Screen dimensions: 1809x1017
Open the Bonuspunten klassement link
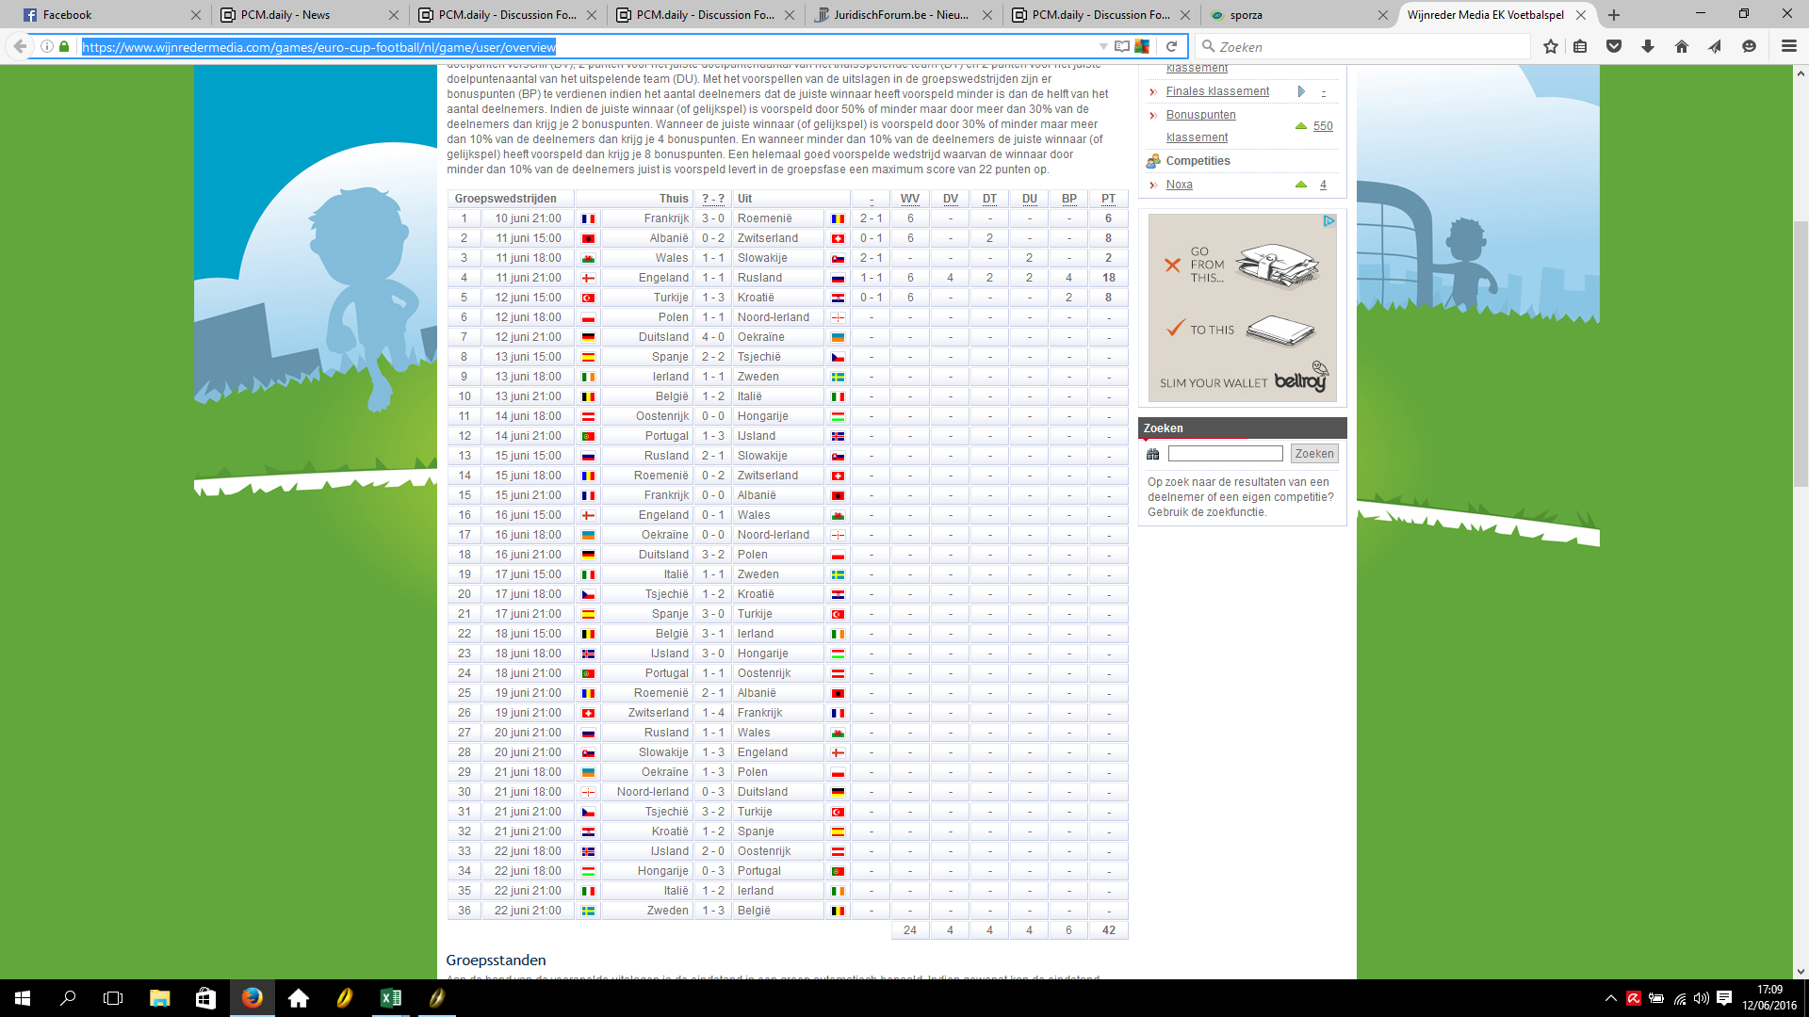coord(1200,115)
